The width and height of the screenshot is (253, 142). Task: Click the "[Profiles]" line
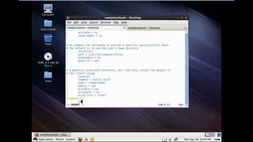(85, 51)
